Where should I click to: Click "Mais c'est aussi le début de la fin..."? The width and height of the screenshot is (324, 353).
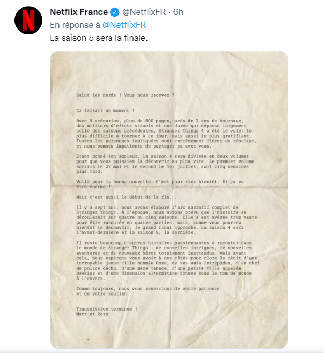pos(127,196)
